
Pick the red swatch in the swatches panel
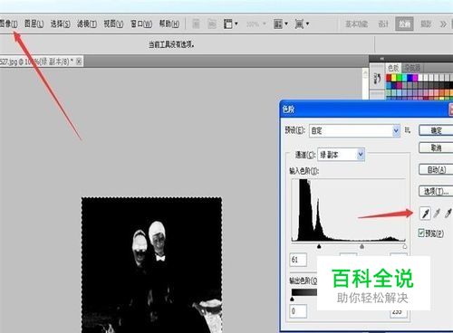coord(389,78)
